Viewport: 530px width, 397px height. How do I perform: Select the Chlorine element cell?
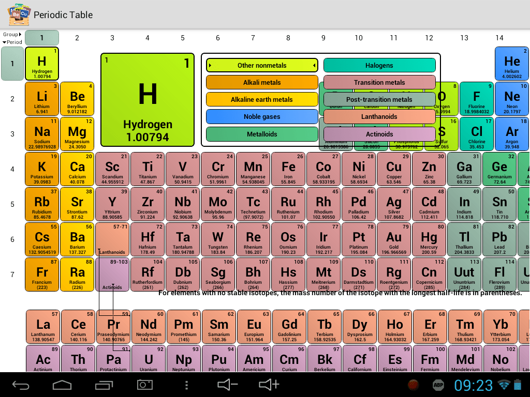click(x=477, y=134)
